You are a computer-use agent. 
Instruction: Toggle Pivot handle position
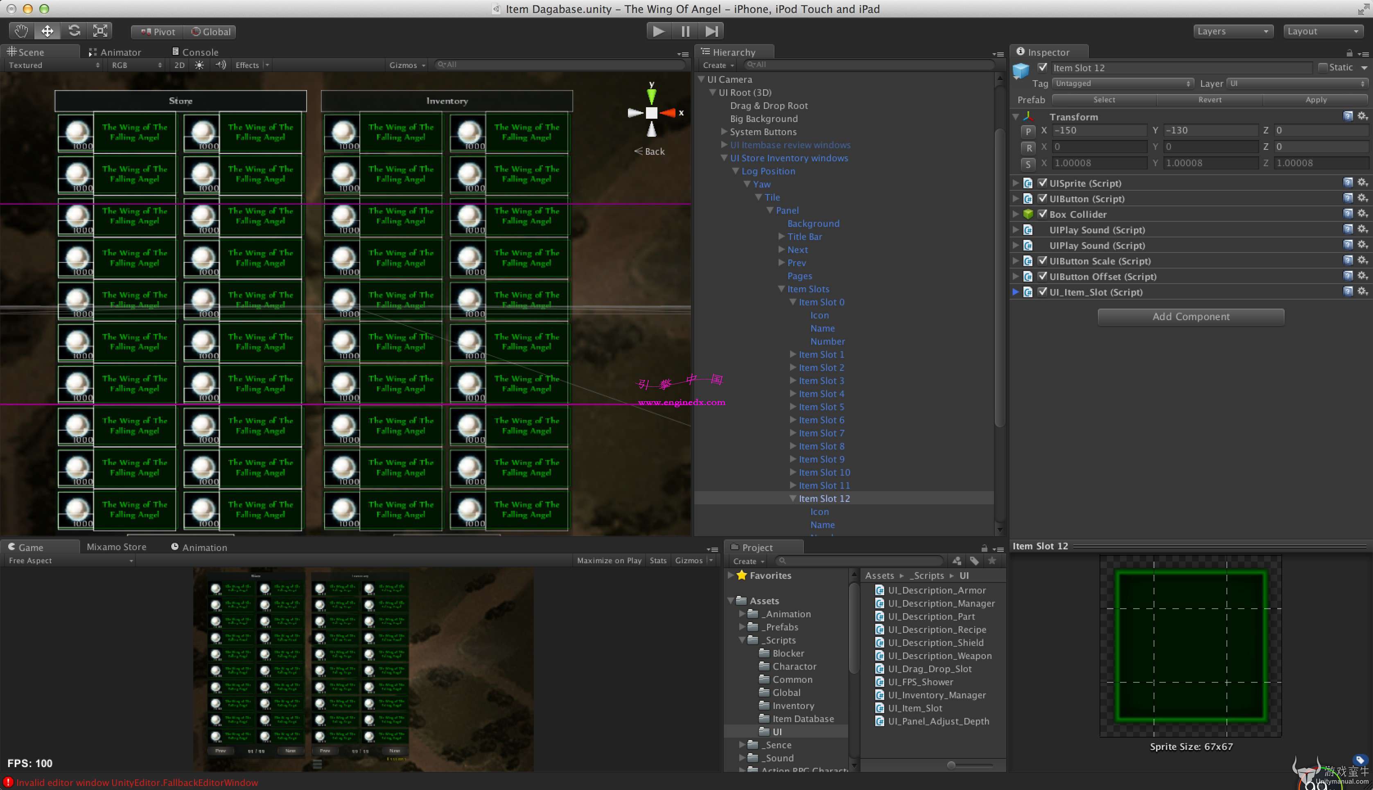[x=158, y=32]
